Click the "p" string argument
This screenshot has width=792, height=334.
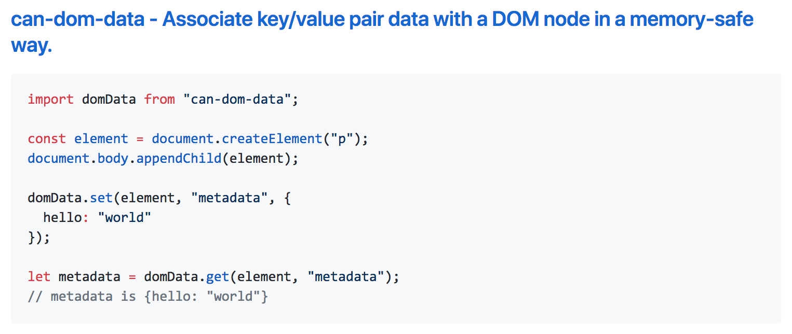tap(342, 138)
